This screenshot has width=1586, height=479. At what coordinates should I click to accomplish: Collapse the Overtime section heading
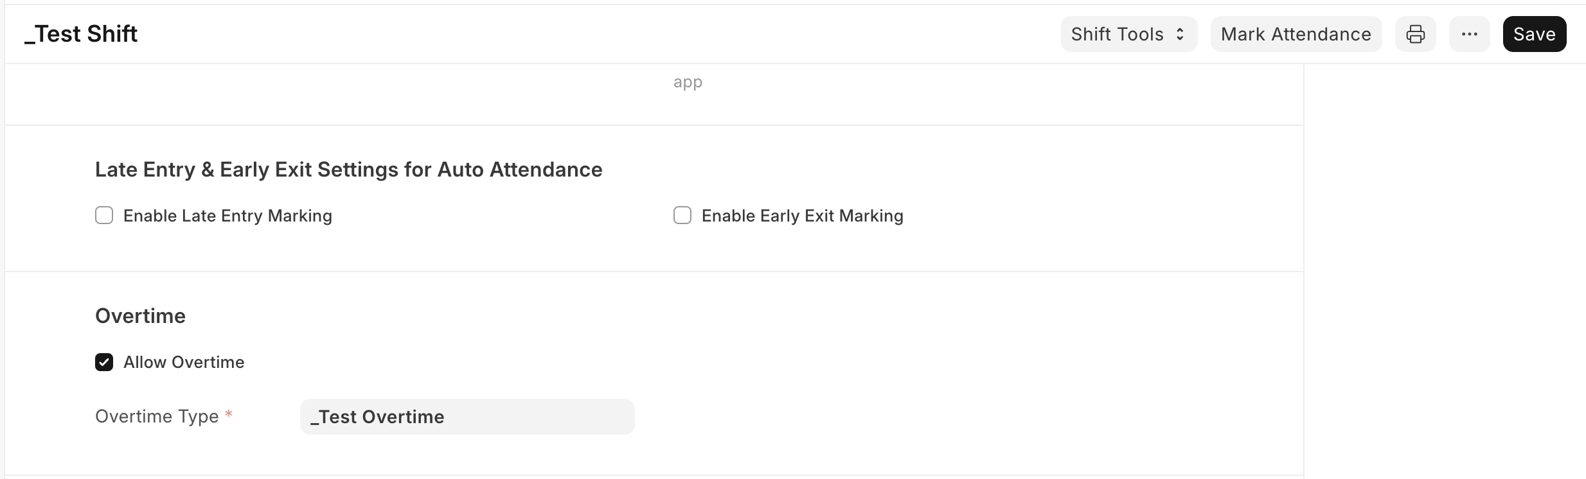point(140,316)
